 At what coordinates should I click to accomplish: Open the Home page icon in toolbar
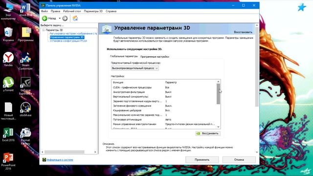pyautogui.click(x=75, y=19)
